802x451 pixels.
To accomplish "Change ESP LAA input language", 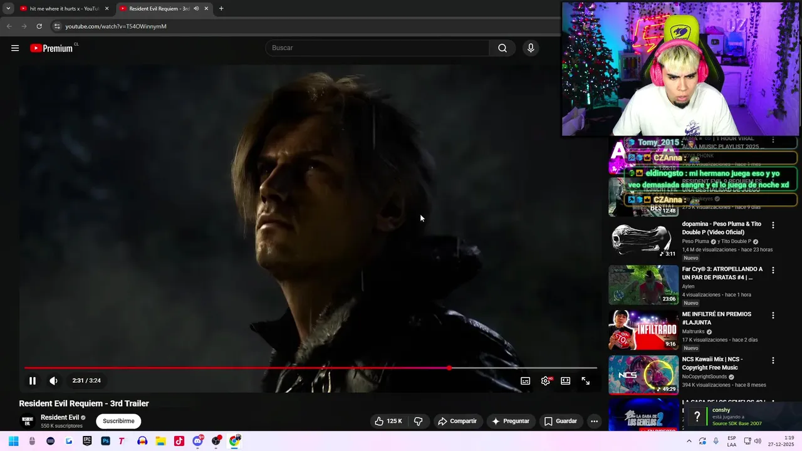I will coord(732,441).
